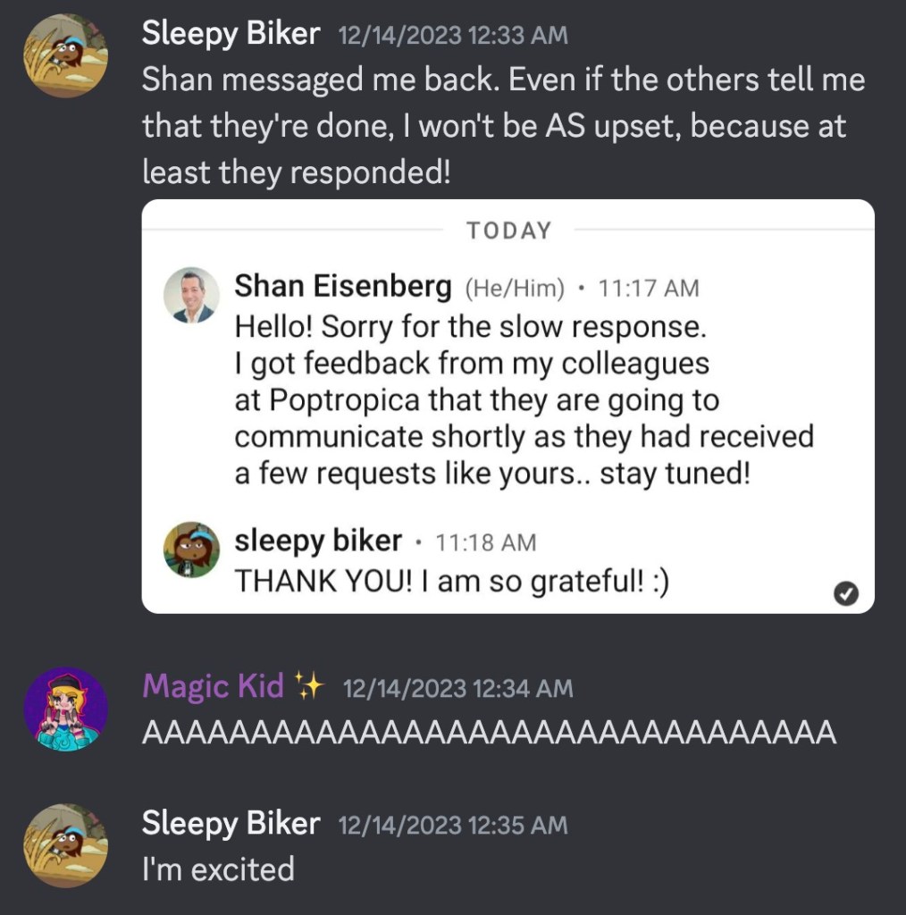906x915 pixels.
Task: Click the lowercase sleepy biker avatar in the embedded chat
Action: click(191, 550)
